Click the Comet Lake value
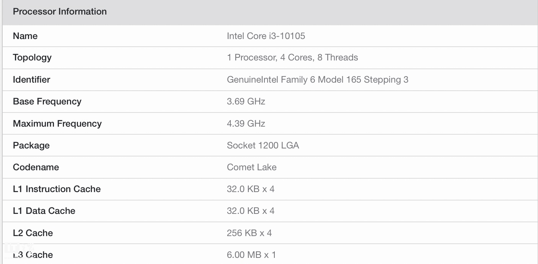Image resolution: width=538 pixels, height=264 pixels. [x=251, y=167]
